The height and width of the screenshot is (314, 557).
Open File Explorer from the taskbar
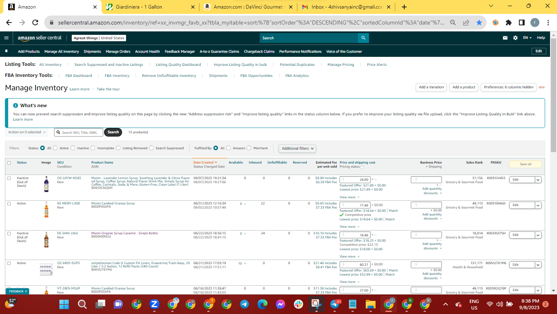pos(371,304)
